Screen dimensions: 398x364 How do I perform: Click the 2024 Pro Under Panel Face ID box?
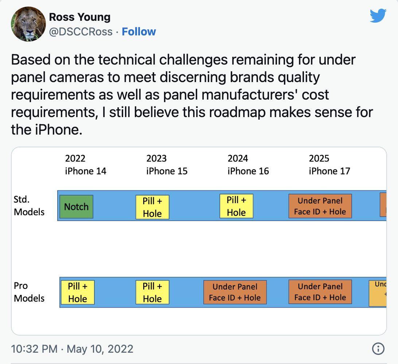coord(235,292)
